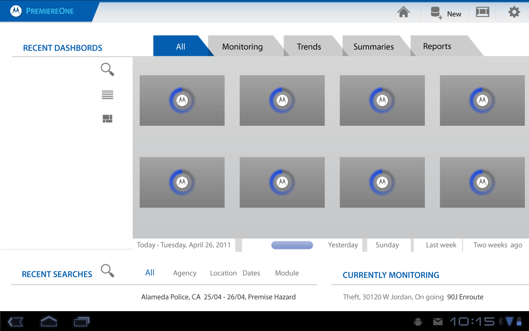Open the Android debug notification icon
The height and width of the screenshot is (331, 529).
tap(418, 321)
